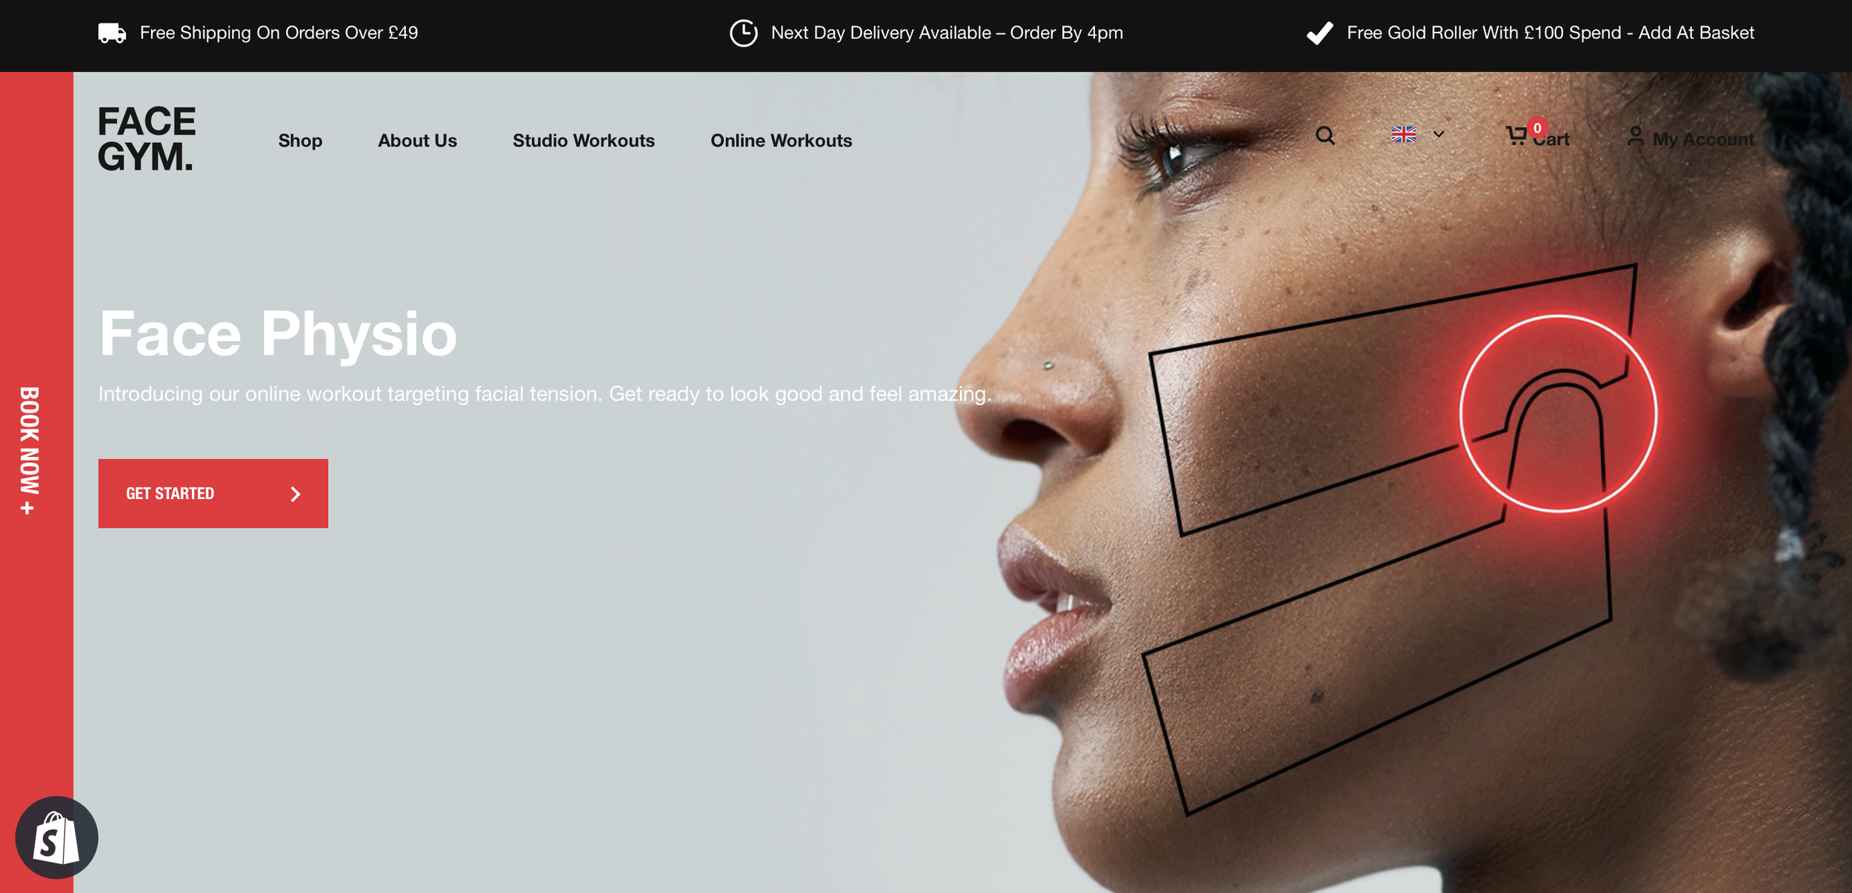Screen dimensions: 1852x893
Task: Click the My Account link text
Action: [x=1703, y=138]
